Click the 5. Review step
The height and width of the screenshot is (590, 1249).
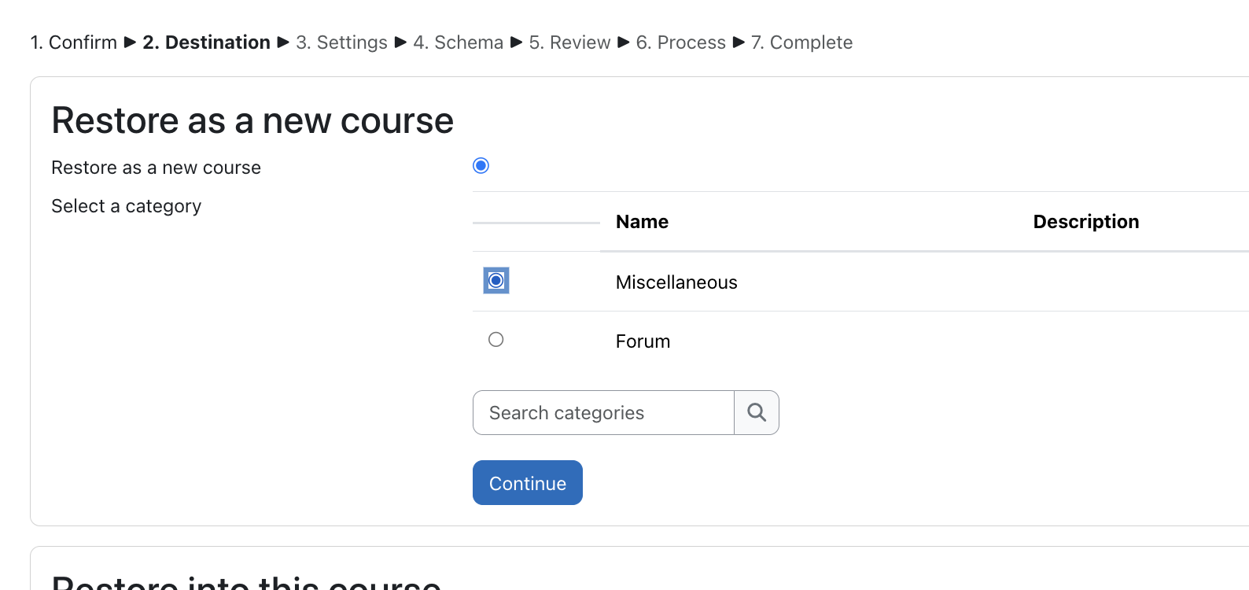pos(569,42)
